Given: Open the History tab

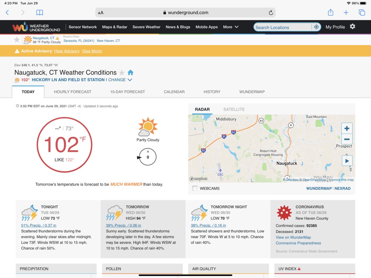Looking at the screenshot, I should coord(212,92).
